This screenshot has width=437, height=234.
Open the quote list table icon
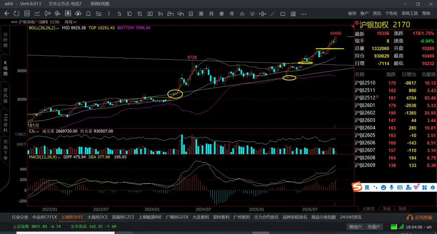coord(27,14)
